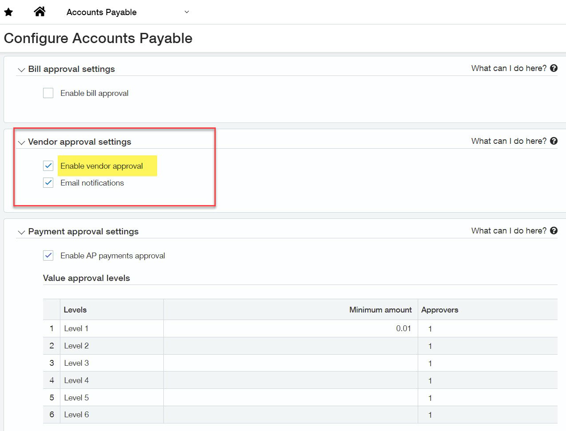The image size is (566, 431).
Task: Collapse the Bill approval settings section
Action: click(x=21, y=70)
